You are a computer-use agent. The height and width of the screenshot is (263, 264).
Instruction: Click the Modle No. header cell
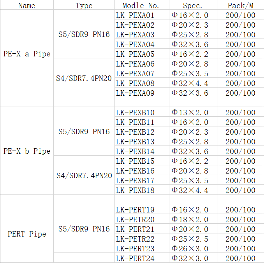coord(142,5)
